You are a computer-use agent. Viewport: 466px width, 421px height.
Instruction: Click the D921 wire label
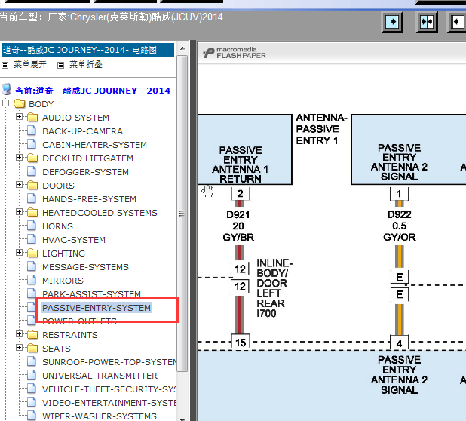point(238,214)
